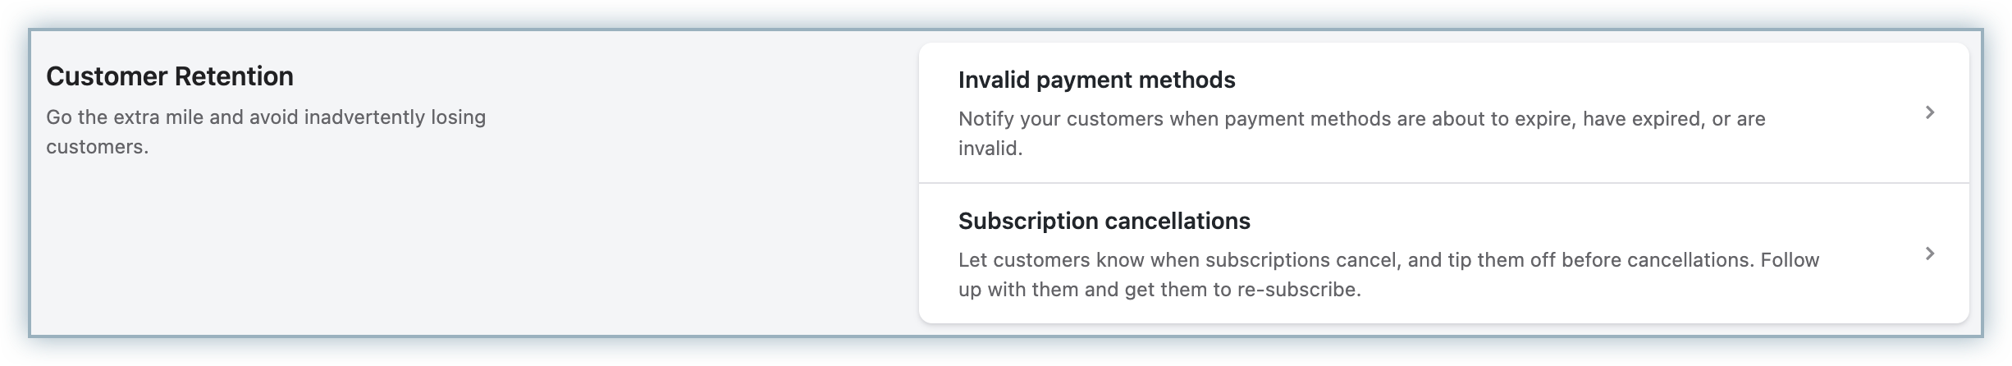Viewport: 2012px width, 366px height.
Task: Expand the Subscription cancellations row arrow
Action: coord(1930,254)
